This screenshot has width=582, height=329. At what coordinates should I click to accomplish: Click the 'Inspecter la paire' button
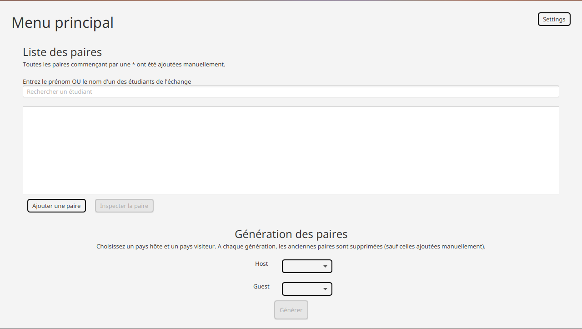tap(124, 206)
